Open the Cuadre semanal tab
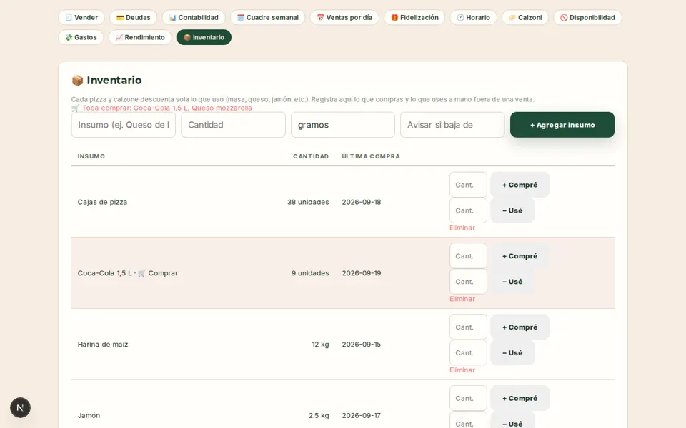This screenshot has width=686, height=428. click(x=268, y=17)
